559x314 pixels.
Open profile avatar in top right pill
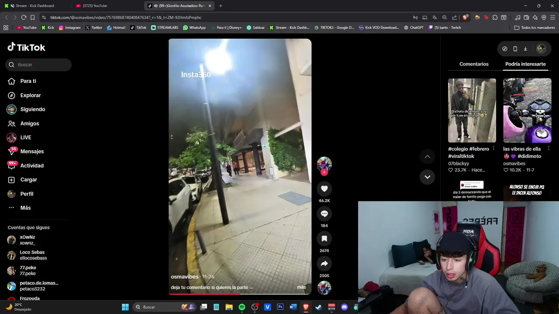(x=541, y=49)
